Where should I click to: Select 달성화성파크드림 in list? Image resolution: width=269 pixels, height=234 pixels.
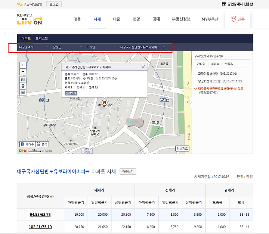click(x=220, y=81)
